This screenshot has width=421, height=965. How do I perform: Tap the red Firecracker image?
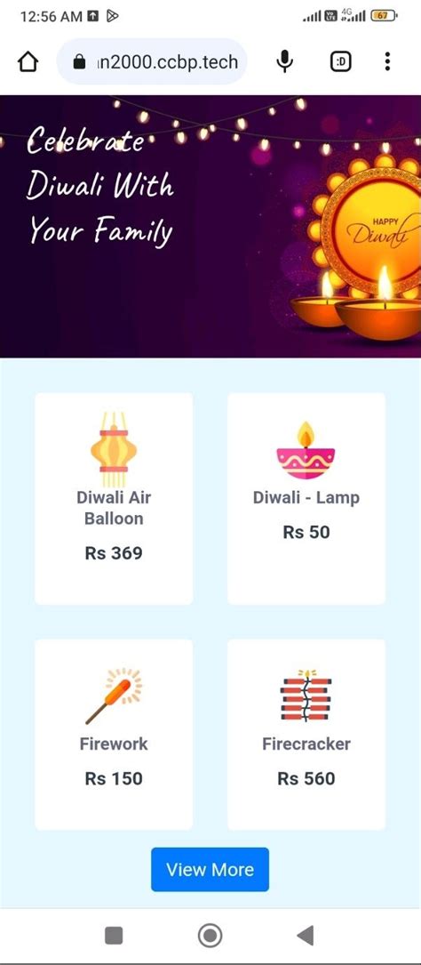coord(306,696)
